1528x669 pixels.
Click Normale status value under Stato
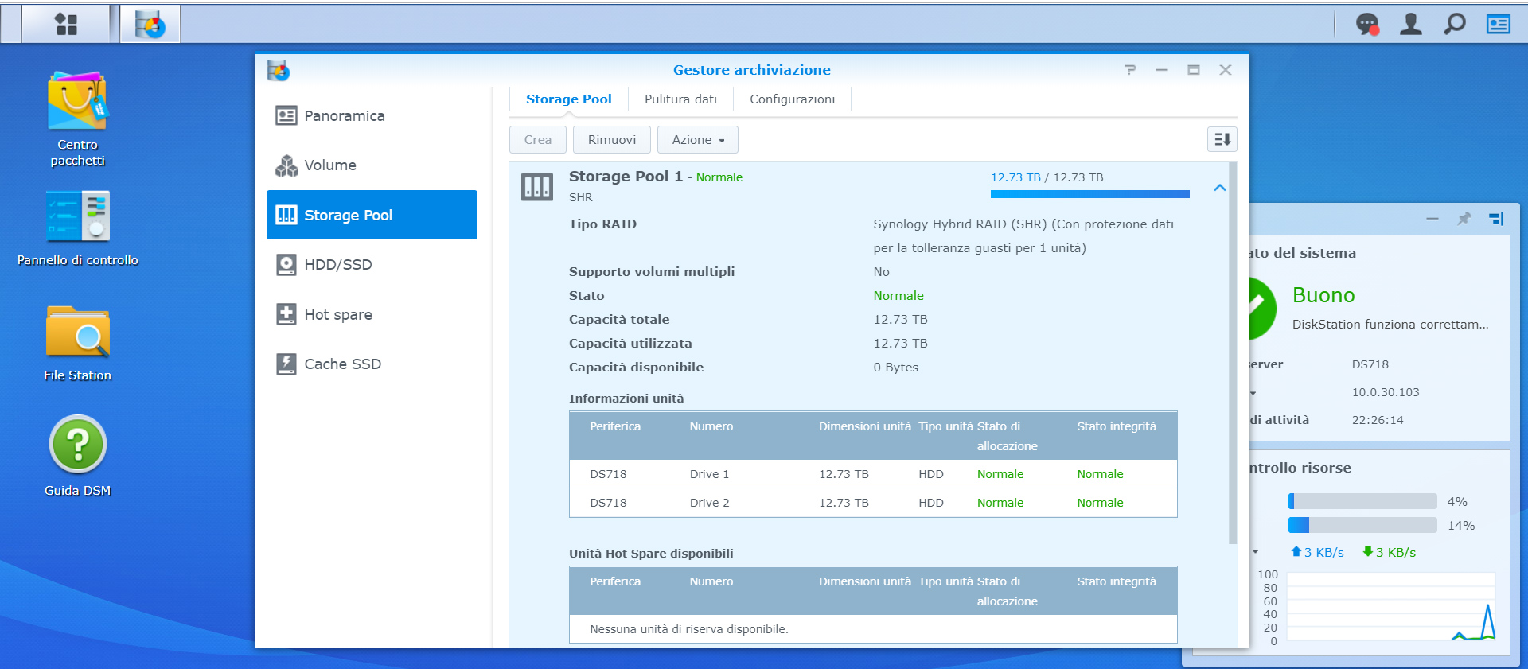898,296
